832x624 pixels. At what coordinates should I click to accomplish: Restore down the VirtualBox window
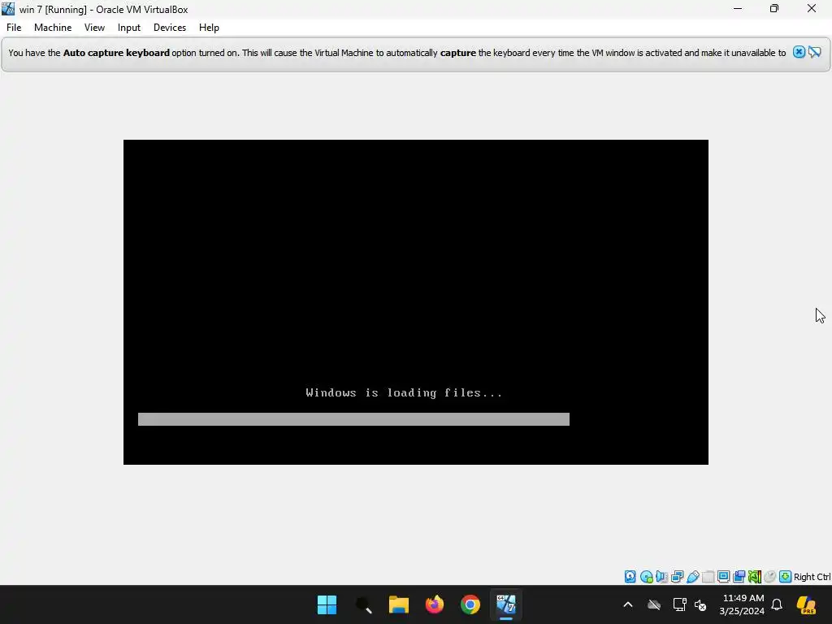coord(774,9)
